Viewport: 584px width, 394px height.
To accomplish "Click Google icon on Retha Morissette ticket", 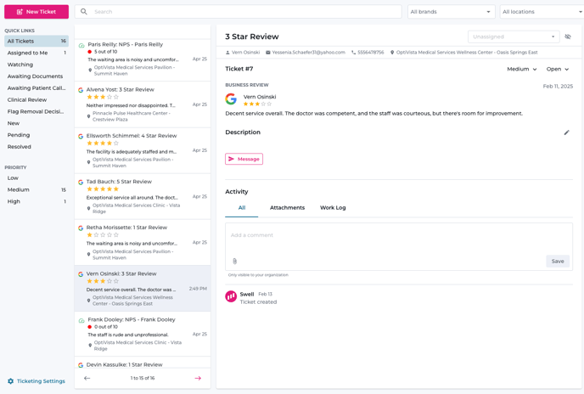I will click(81, 228).
